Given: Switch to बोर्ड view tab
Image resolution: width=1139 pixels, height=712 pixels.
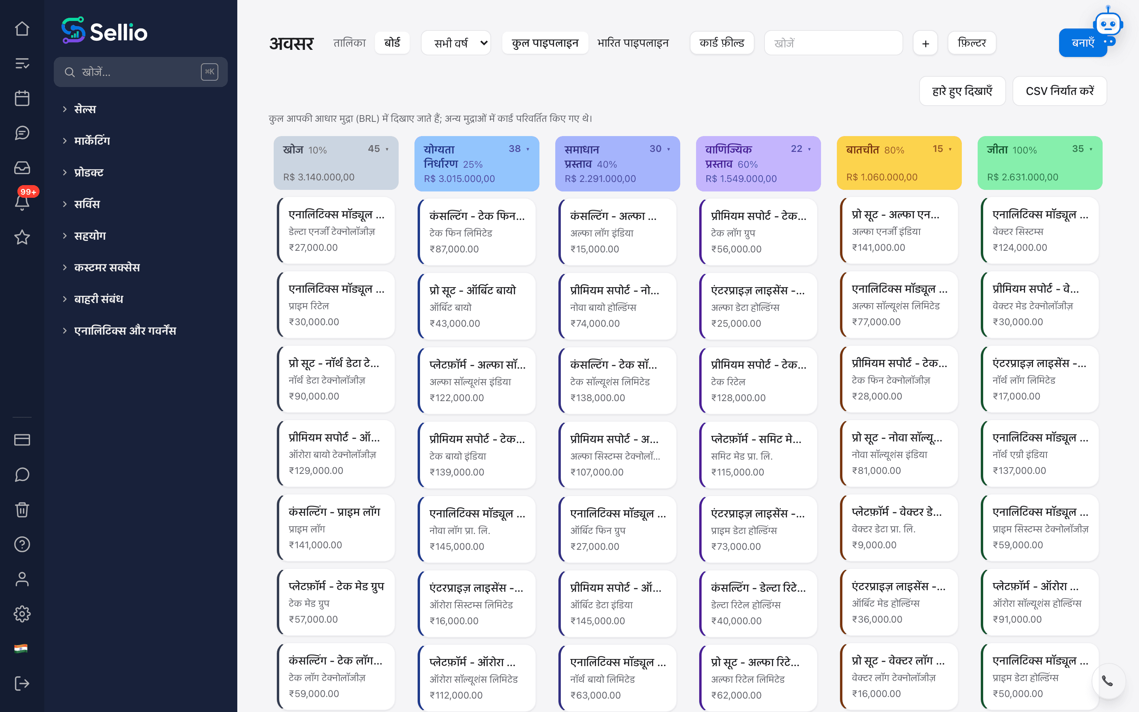Looking at the screenshot, I should click(392, 43).
